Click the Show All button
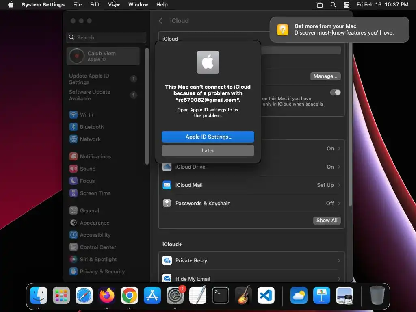 (x=327, y=220)
